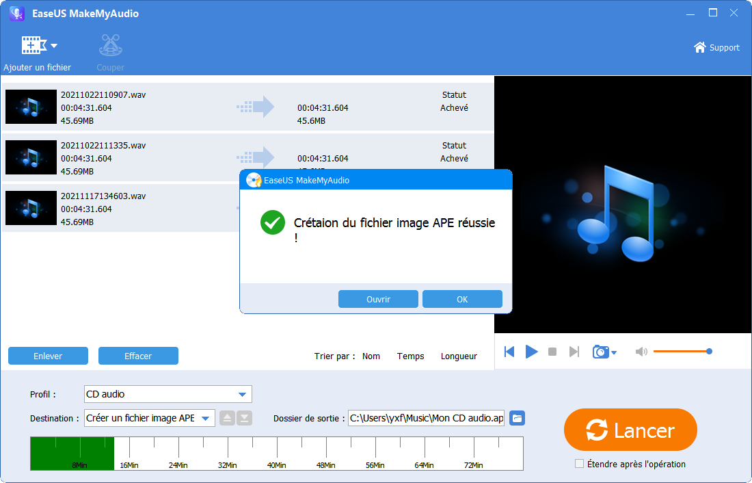Click file name 20211022111335.wav
Image resolution: width=752 pixels, height=483 pixels.
pyautogui.click(x=103, y=146)
